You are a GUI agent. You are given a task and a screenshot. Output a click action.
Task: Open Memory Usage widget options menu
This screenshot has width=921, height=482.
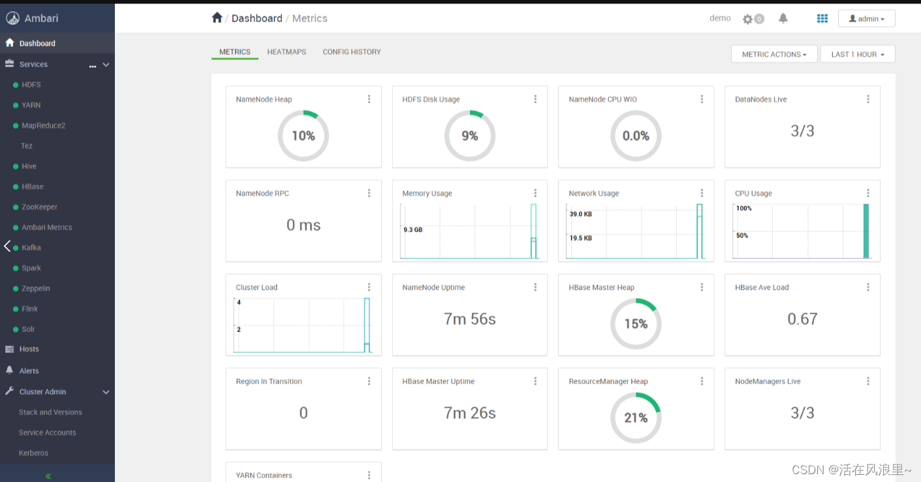535,193
